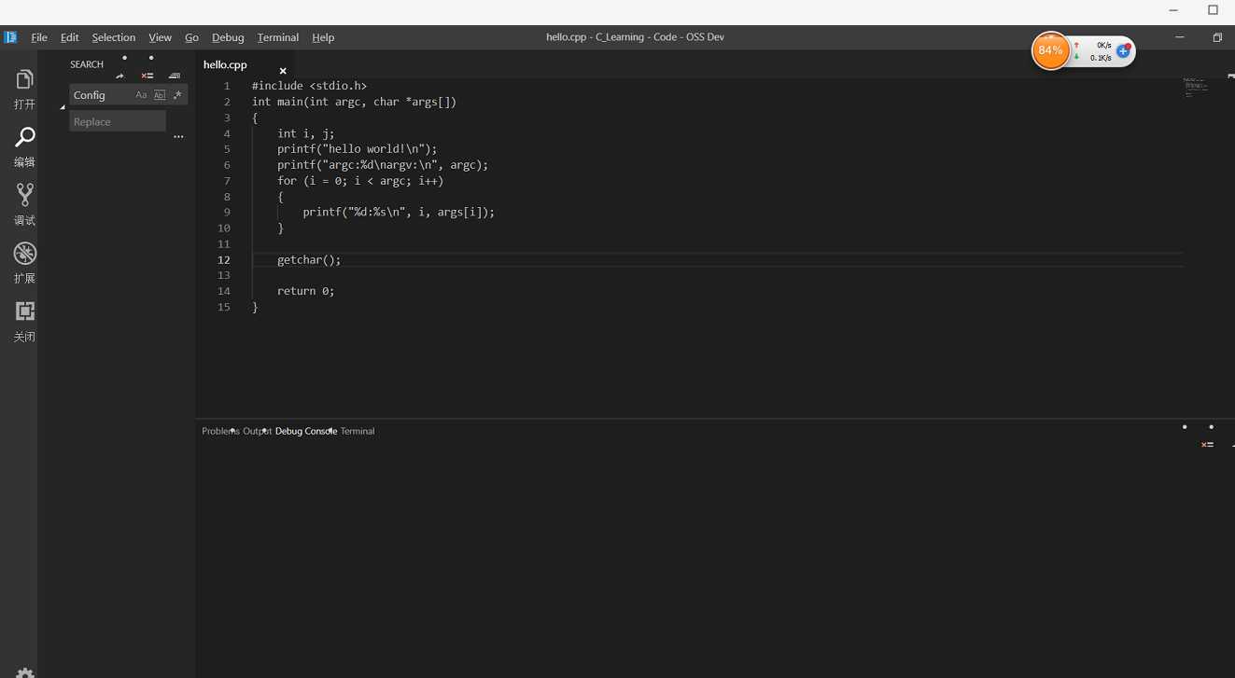Open the Go menu

point(191,37)
